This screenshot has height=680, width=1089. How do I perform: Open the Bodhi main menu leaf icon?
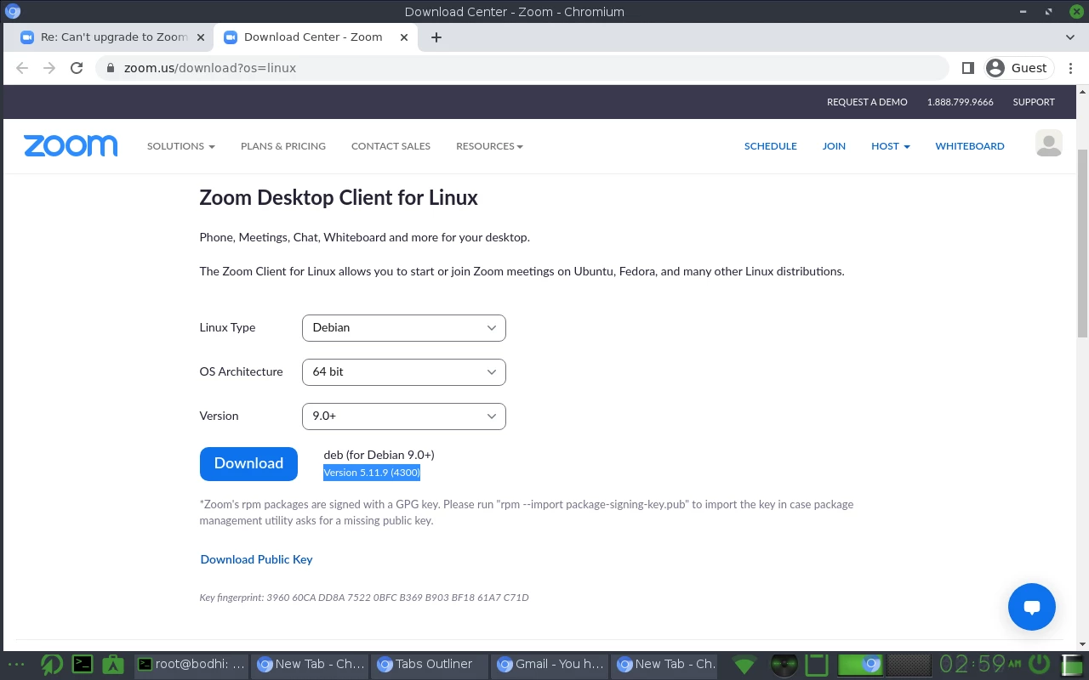(52, 665)
